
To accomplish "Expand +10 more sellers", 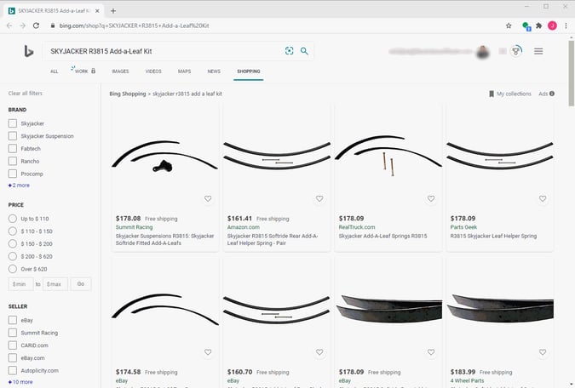I will (20, 382).
